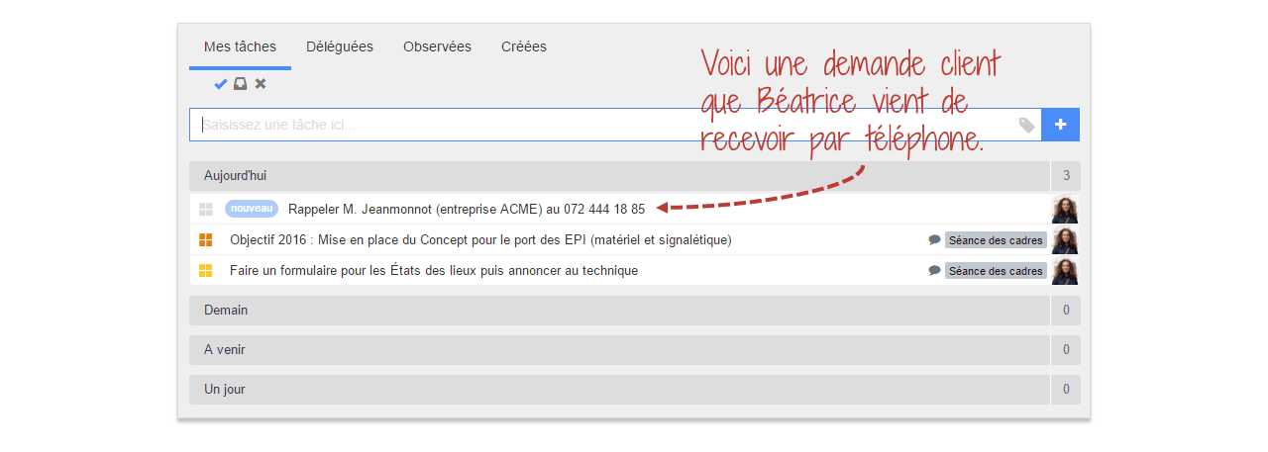
Task: Click the Un jour count '0'
Action: point(1066,390)
